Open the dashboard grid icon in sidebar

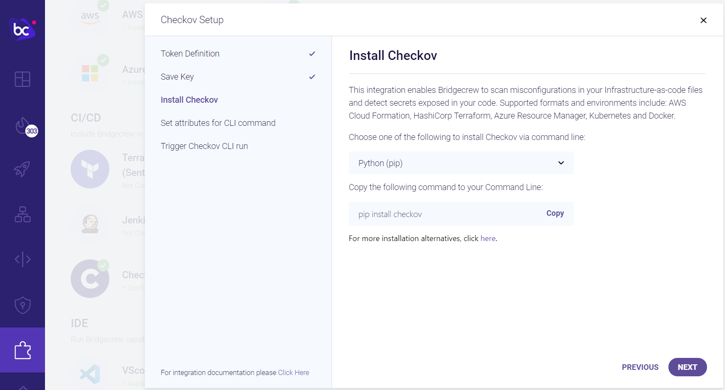coord(22,79)
